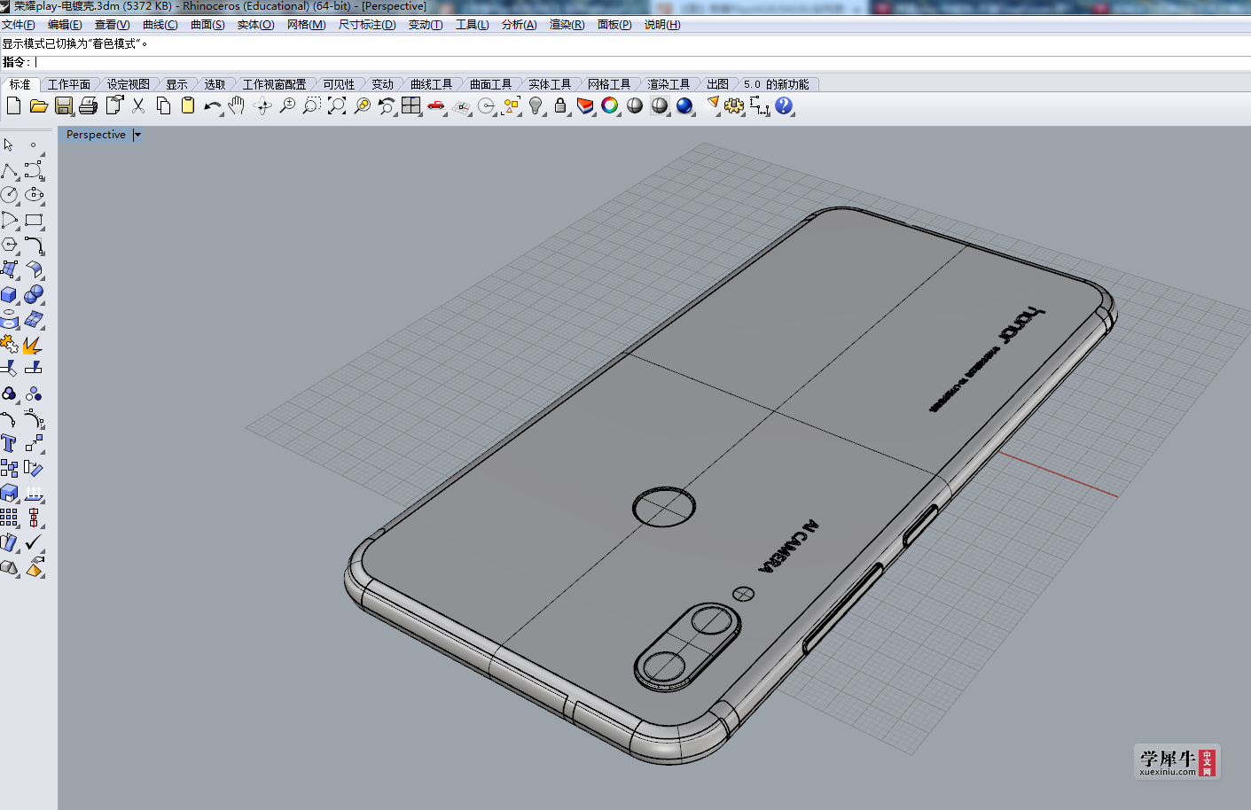1251x810 pixels.
Task: Click the Array grid icon in sidebar
Action: click(9, 518)
